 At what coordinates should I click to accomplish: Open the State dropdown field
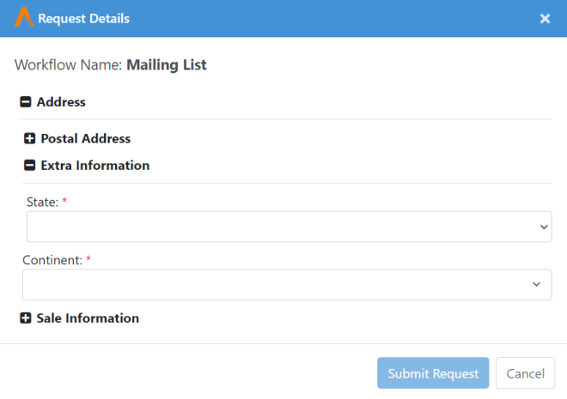[x=290, y=227]
